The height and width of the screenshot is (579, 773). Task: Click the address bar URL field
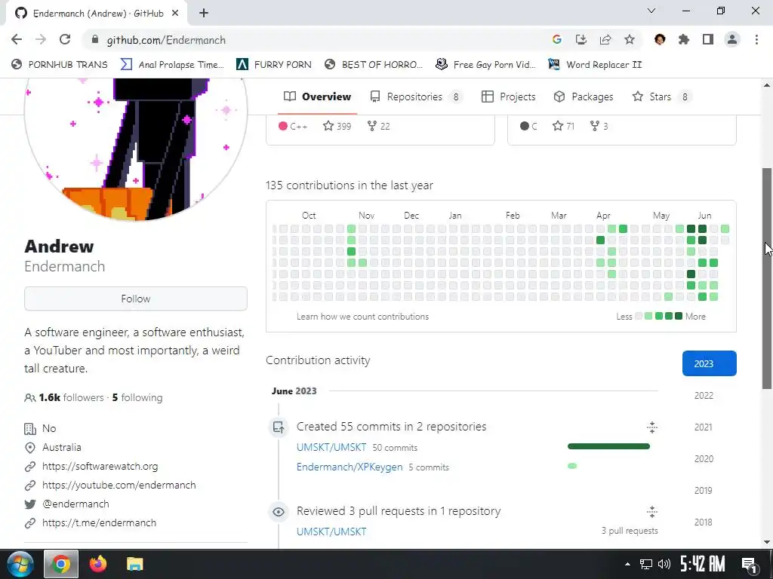(316, 40)
